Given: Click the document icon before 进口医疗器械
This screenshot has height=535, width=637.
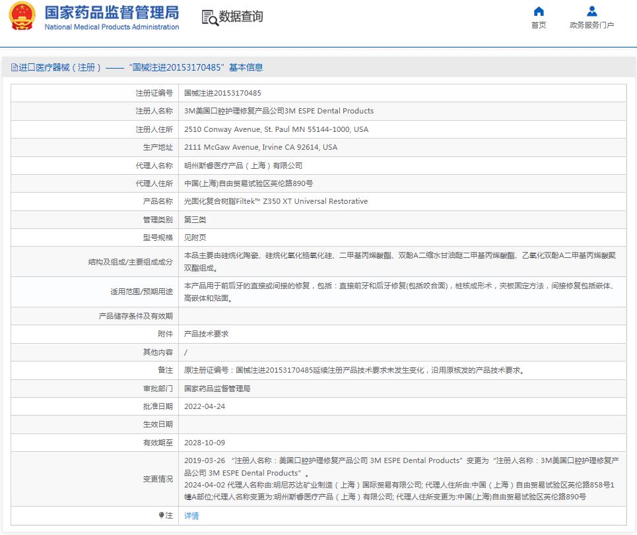Looking at the screenshot, I should tap(15, 67).
